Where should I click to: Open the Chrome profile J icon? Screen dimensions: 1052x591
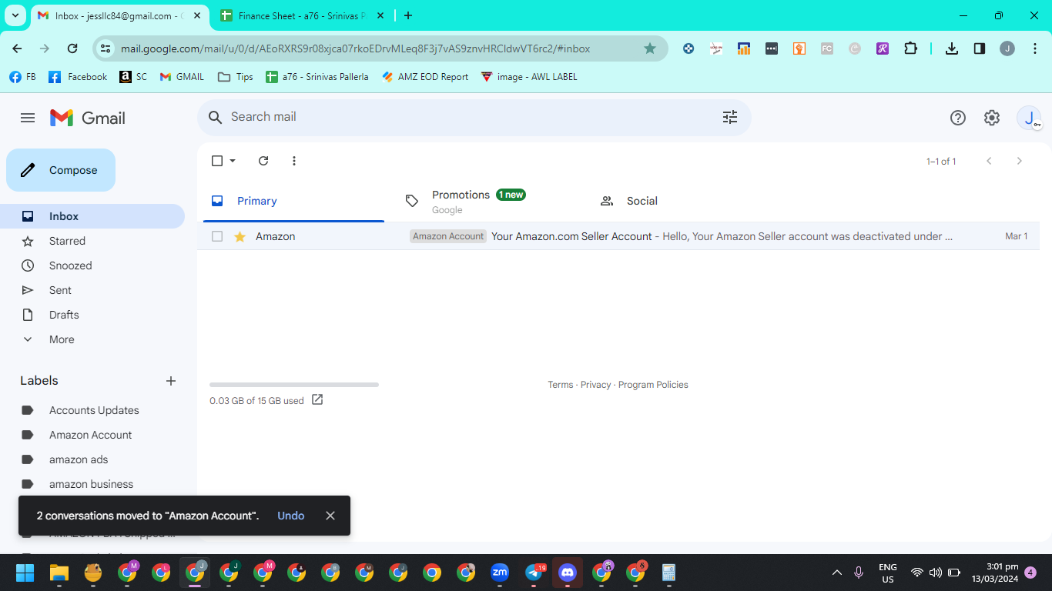click(x=1007, y=48)
